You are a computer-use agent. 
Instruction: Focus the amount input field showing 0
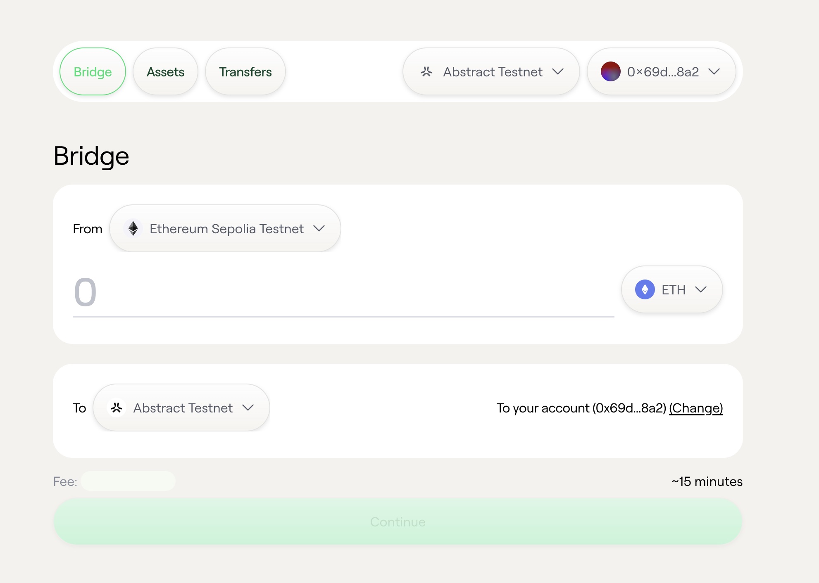[343, 293]
